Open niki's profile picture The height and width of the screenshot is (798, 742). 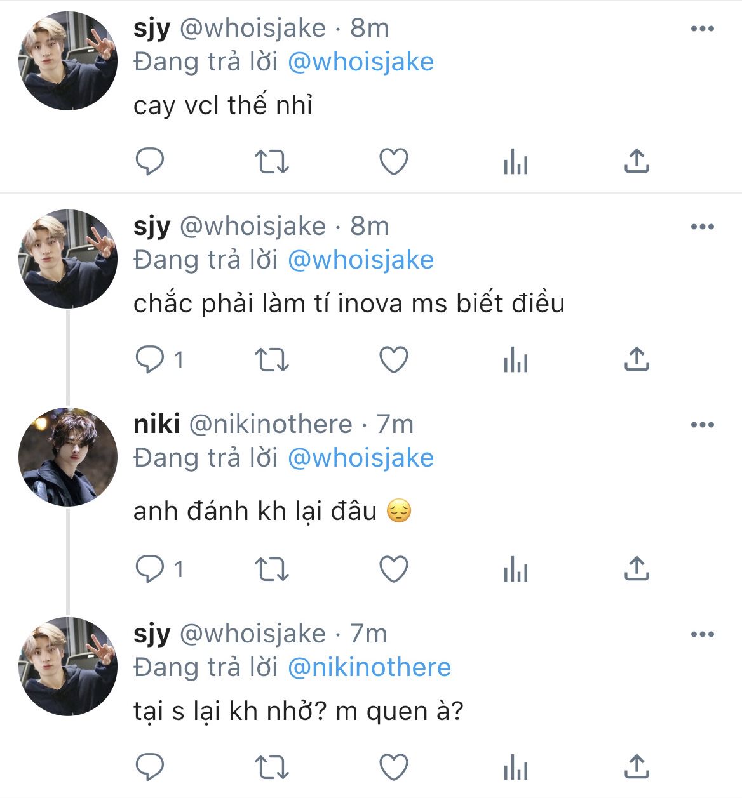click(68, 456)
